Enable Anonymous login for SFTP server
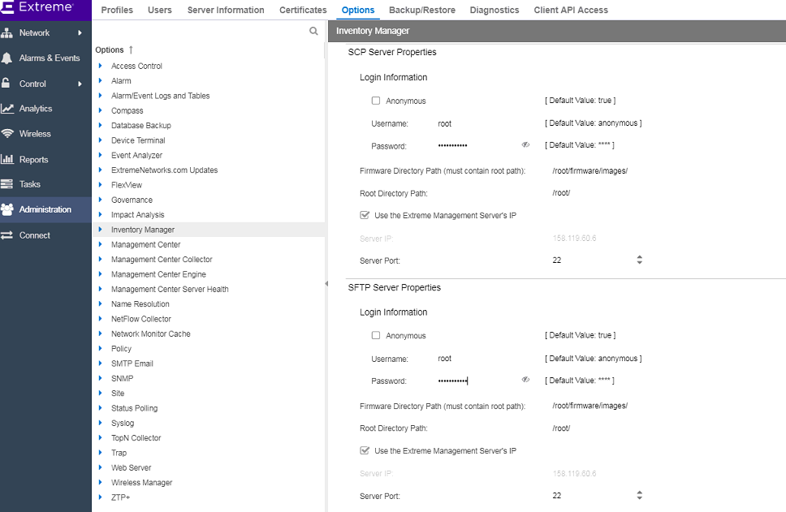 (x=376, y=336)
